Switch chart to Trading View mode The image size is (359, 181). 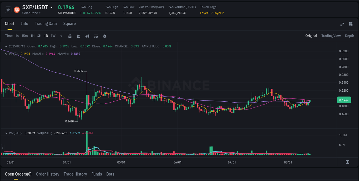331,36
